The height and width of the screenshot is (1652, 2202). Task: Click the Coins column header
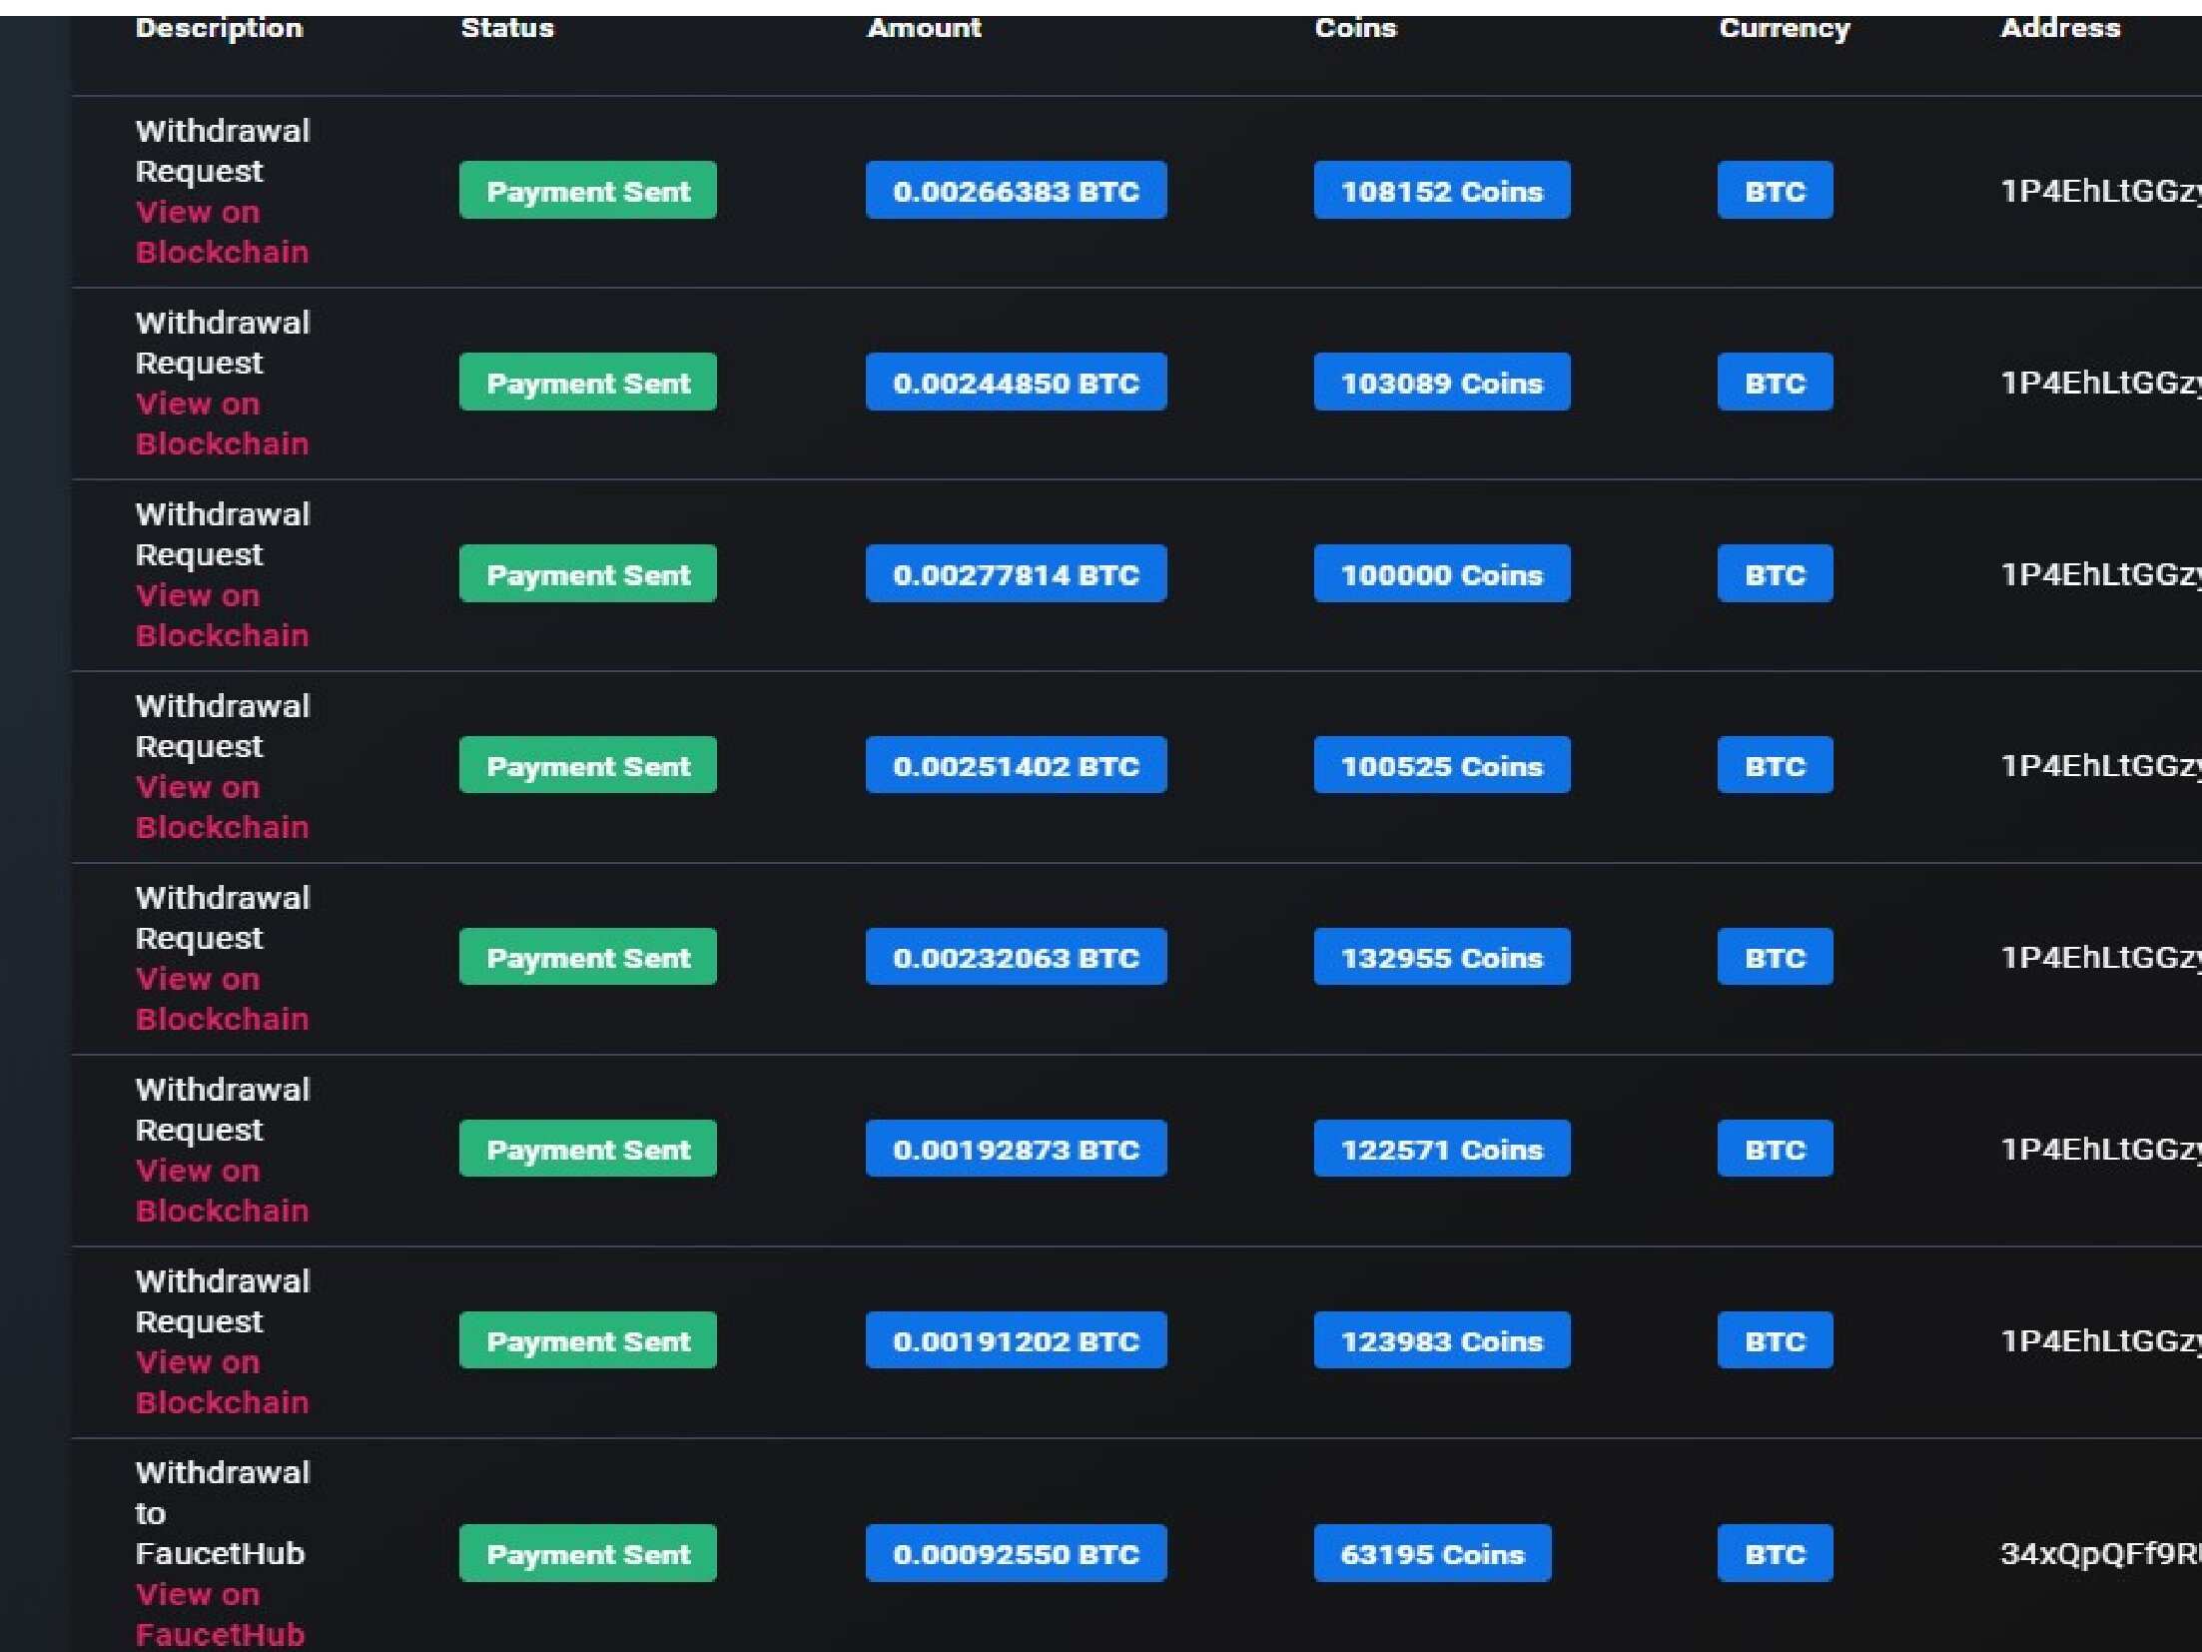(x=1356, y=28)
